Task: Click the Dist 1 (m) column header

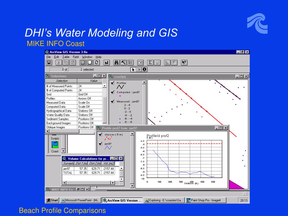Action: click(81, 163)
